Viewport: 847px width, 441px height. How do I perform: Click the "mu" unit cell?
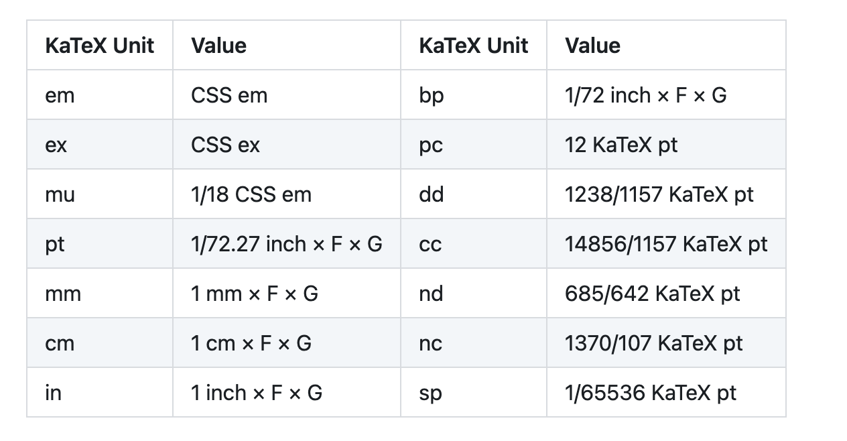tap(60, 194)
